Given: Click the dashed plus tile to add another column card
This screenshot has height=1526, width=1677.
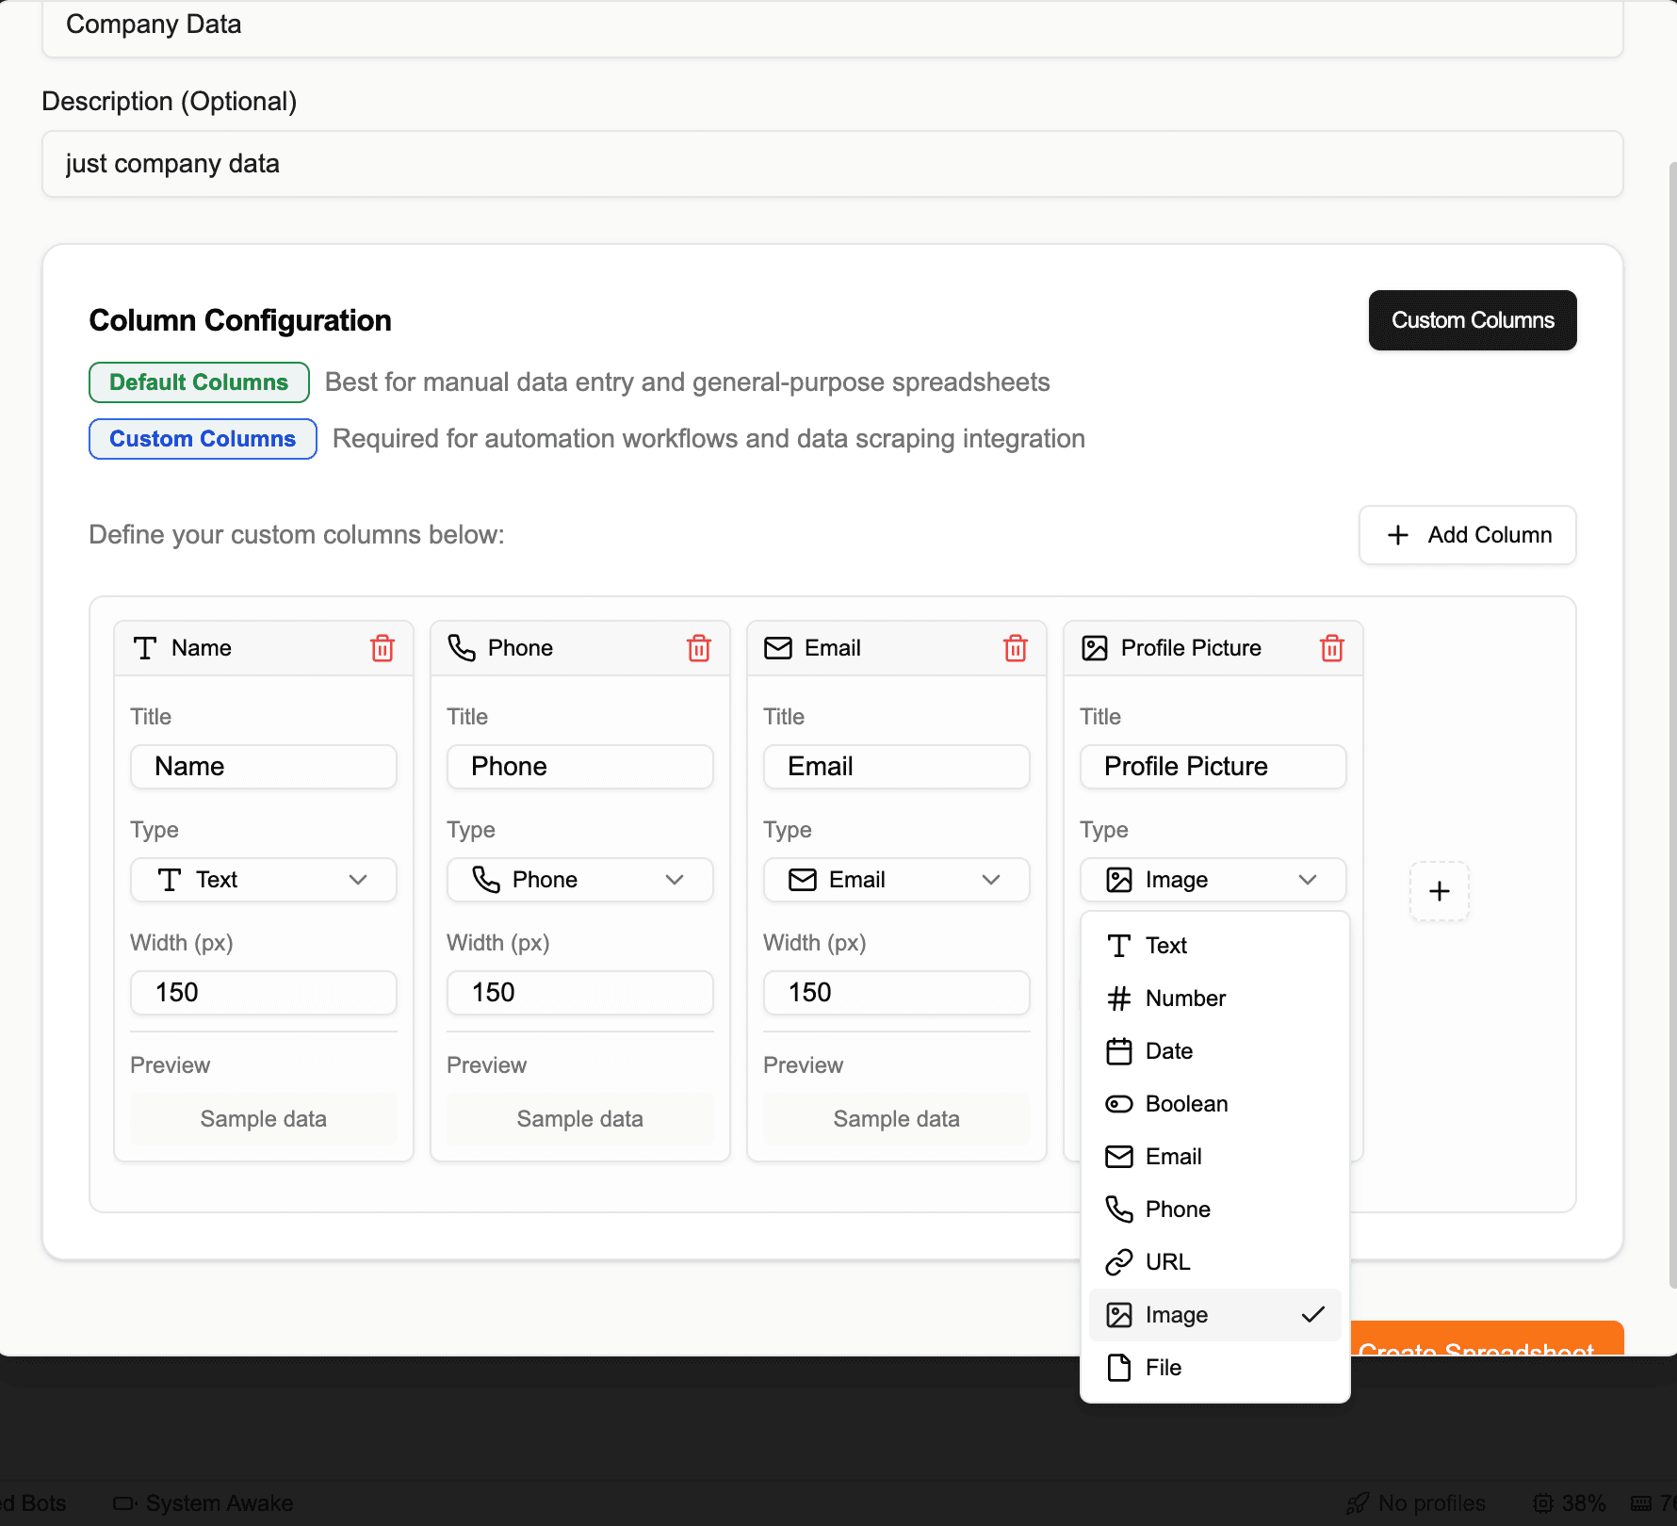Looking at the screenshot, I should tap(1439, 891).
